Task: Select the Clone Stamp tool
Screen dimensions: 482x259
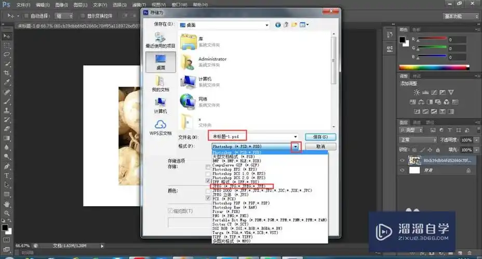Action: (6, 110)
